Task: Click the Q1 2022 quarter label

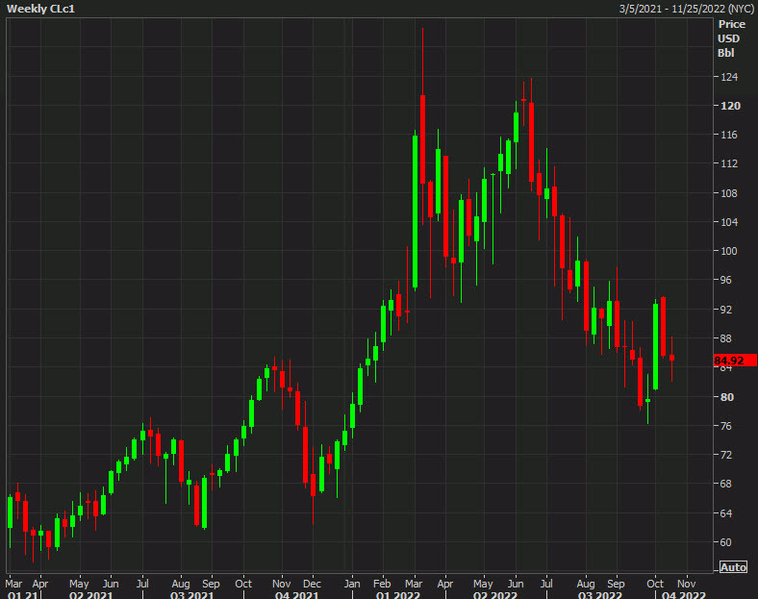Action: click(398, 594)
